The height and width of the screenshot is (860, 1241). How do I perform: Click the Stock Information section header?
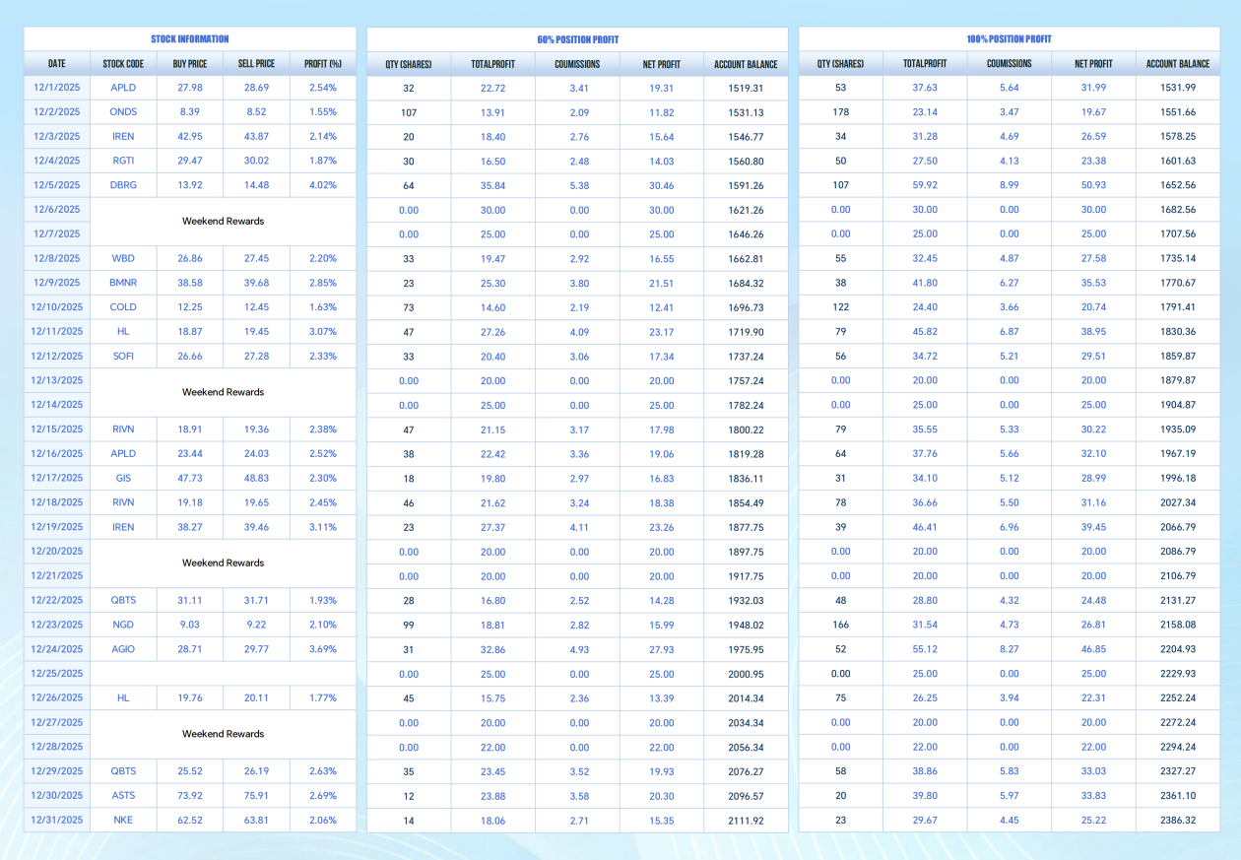[190, 39]
